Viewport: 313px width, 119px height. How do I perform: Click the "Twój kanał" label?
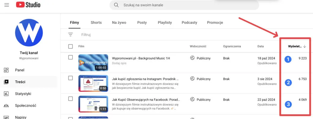click(x=29, y=53)
